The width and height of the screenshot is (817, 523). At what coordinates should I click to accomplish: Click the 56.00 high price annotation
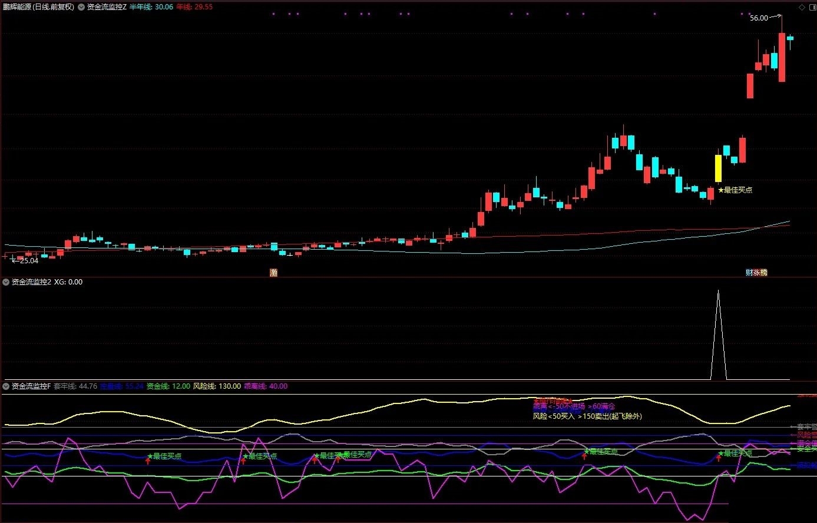pos(759,18)
